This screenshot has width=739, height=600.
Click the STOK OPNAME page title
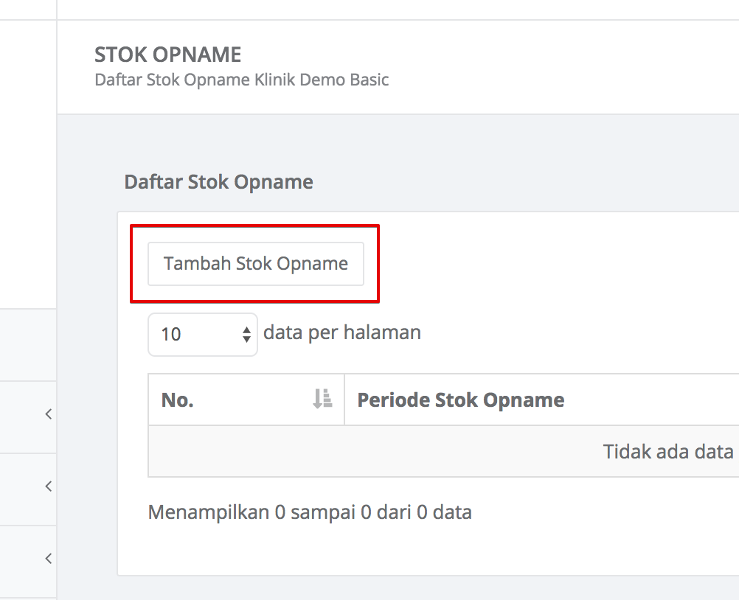(167, 55)
